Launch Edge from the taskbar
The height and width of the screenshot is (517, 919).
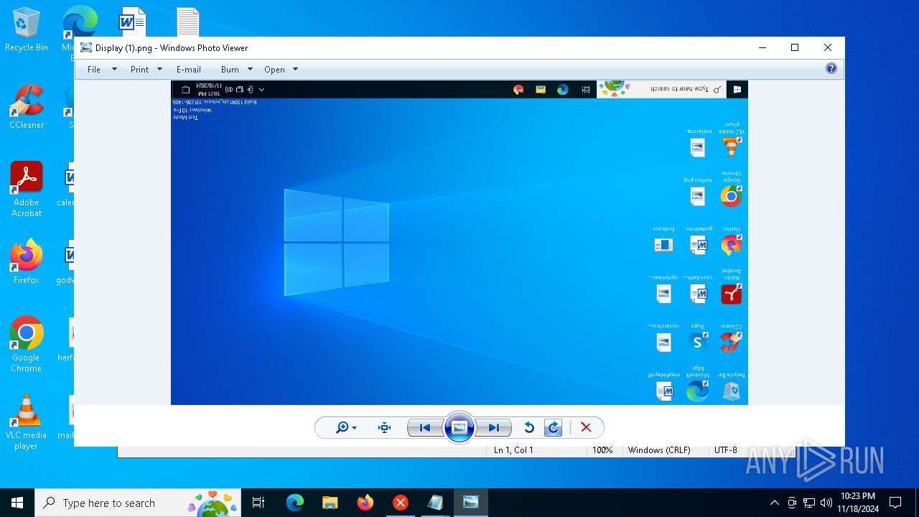point(295,503)
